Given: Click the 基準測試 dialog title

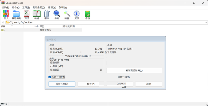Looking at the screenshot, I should coord(51,40).
